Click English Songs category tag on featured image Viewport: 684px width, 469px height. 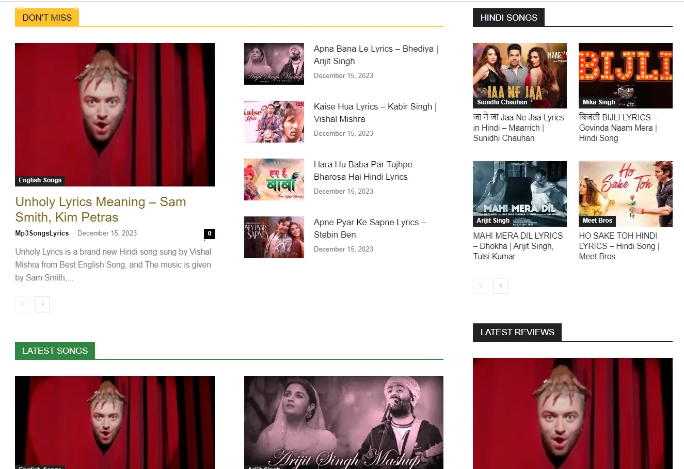(x=40, y=180)
